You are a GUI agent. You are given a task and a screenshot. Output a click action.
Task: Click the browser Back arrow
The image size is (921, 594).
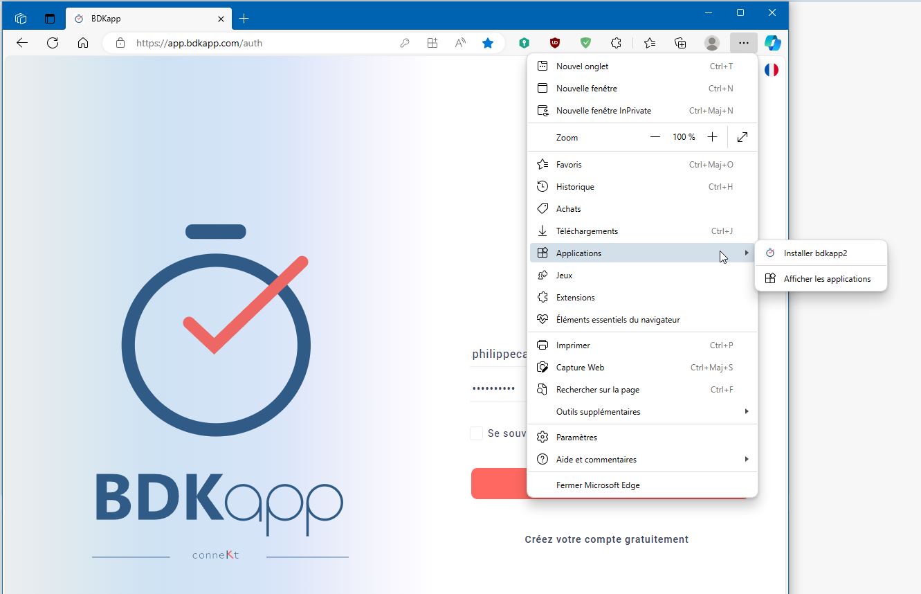pyautogui.click(x=22, y=43)
